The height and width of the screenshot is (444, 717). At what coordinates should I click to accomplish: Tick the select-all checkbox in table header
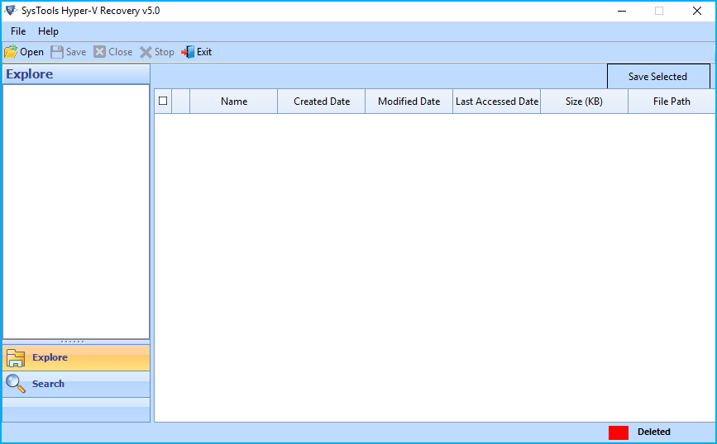pos(163,101)
